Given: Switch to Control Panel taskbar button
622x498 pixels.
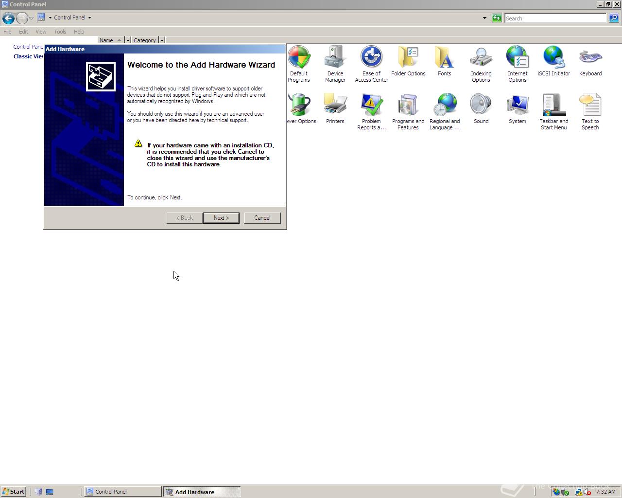Looking at the screenshot, I should 123,492.
